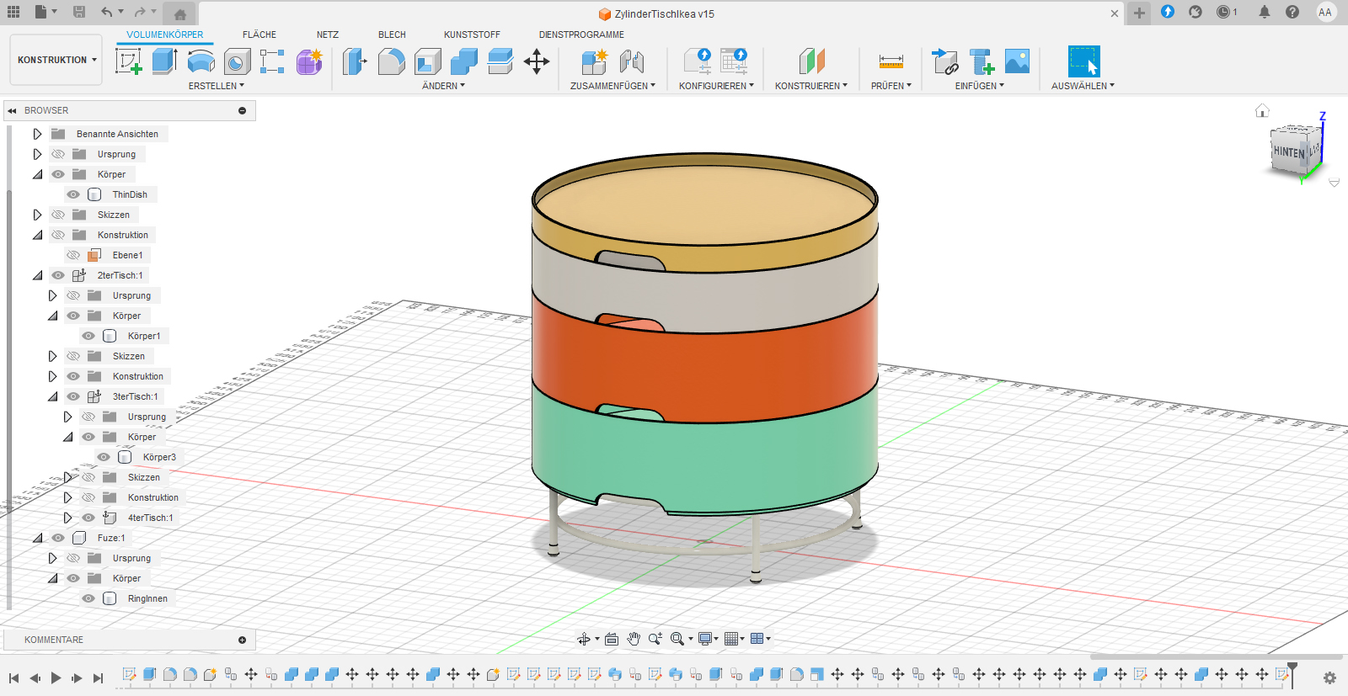
Task: Open the ÄNDERN dropdown menu
Action: (x=443, y=86)
